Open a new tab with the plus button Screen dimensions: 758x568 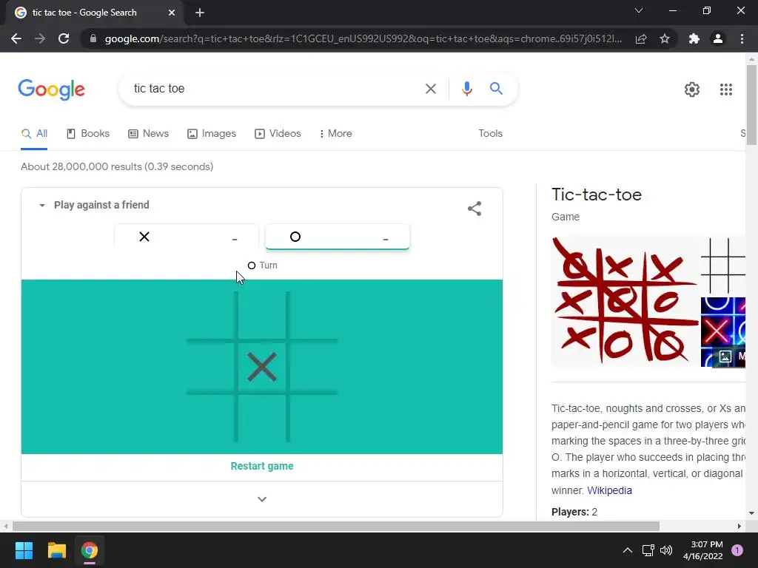(200, 13)
